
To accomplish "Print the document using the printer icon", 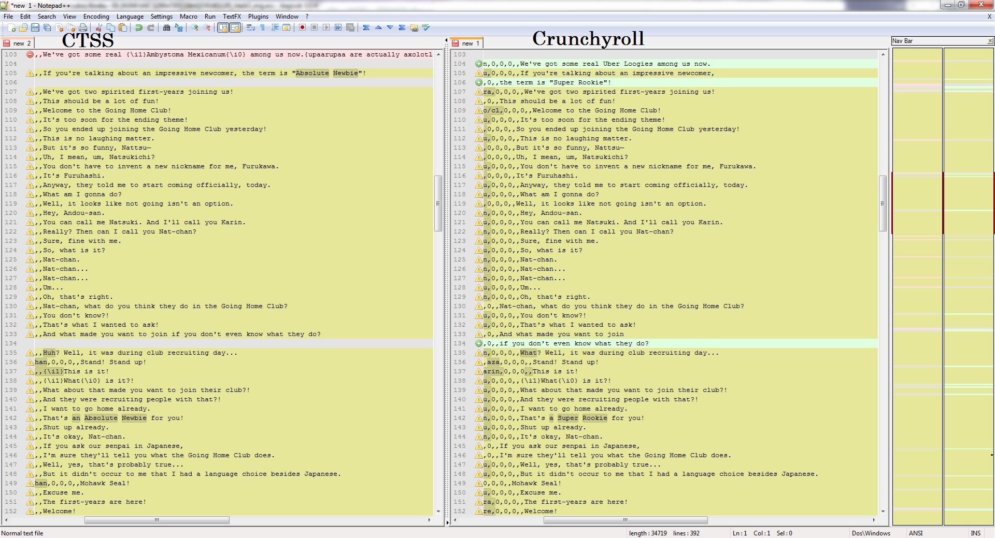I will point(83,27).
